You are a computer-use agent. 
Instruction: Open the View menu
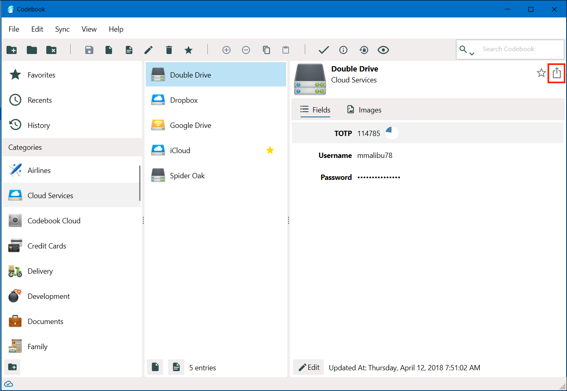(89, 29)
